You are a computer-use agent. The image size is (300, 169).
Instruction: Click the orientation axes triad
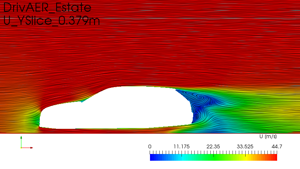27,143
